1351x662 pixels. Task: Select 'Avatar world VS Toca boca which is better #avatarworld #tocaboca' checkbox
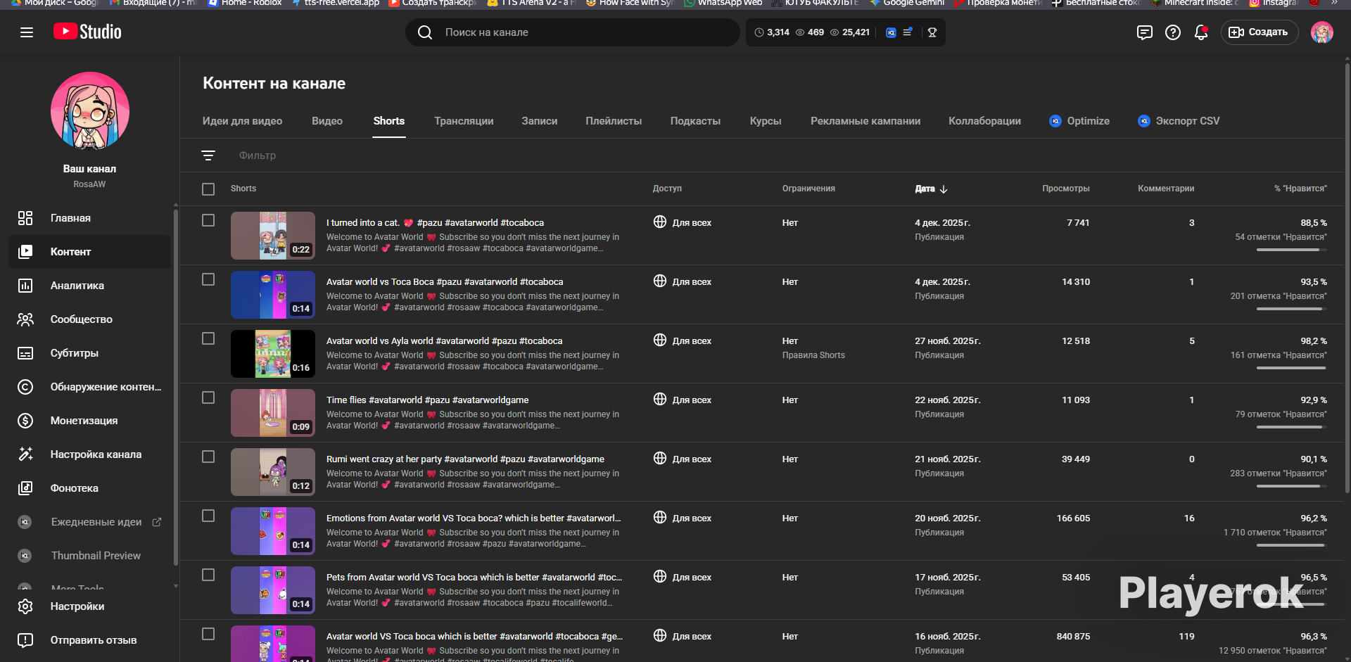point(208,635)
